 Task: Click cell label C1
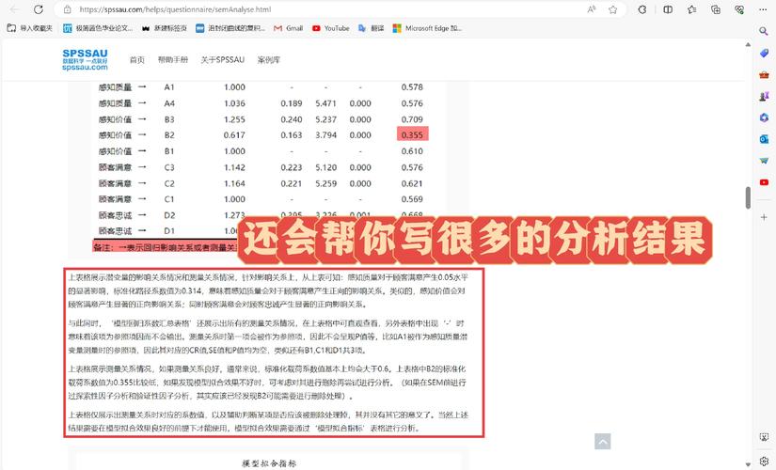[169, 199]
